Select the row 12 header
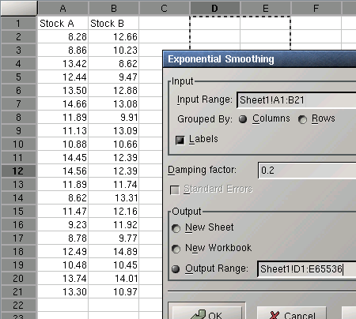The image size is (356, 319). tap(18, 171)
